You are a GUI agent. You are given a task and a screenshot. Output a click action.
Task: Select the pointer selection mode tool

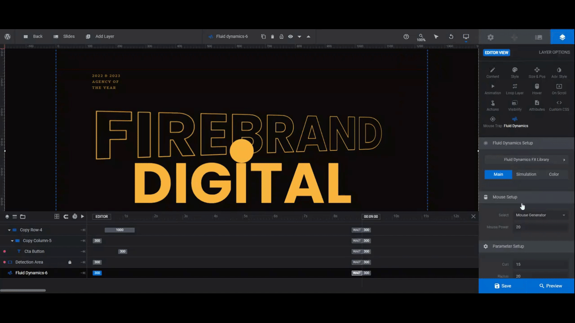[x=436, y=36]
